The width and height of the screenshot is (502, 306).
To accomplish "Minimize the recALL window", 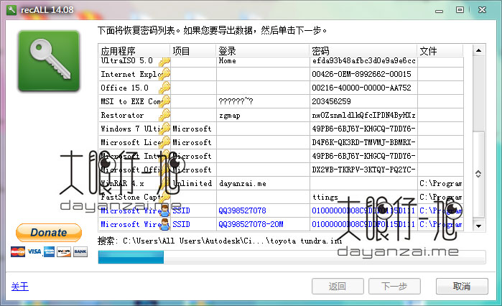I will (440, 11).
